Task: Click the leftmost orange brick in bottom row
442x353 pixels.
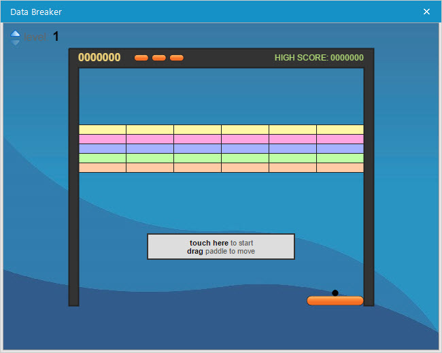Action: 102,167
